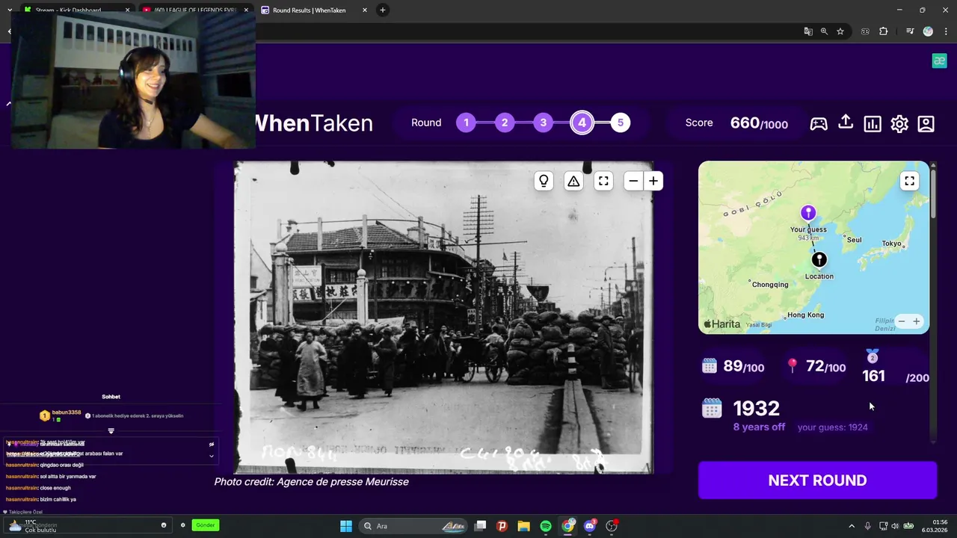The image size is (957, 538).
Task: Open game modes via the gamepad icon
Action: coord(819,123)
